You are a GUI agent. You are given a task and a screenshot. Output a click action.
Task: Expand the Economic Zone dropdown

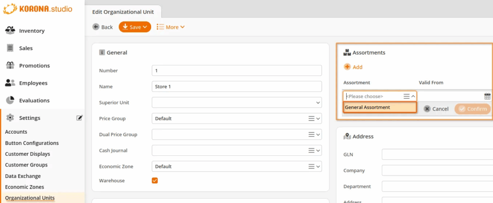[237, 166]
